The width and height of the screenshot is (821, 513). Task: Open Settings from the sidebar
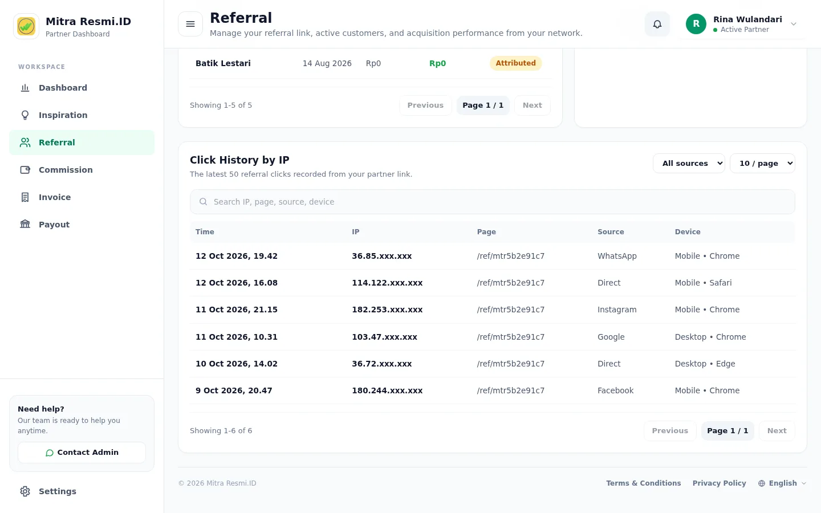(82, 491)
